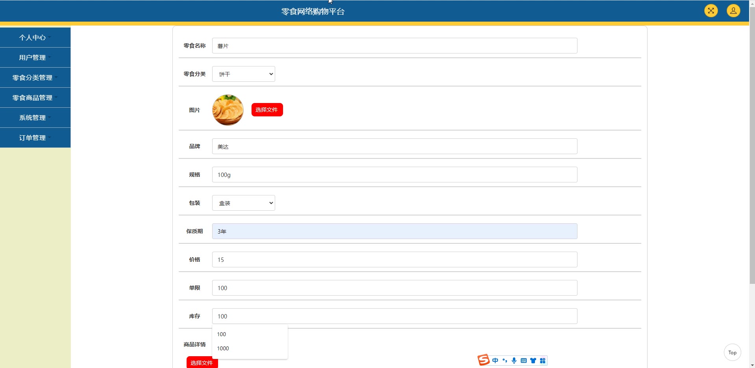Click the 零食网络购物平台 header title
Viewport: 755px width, 368px height.
click(313, 11)
